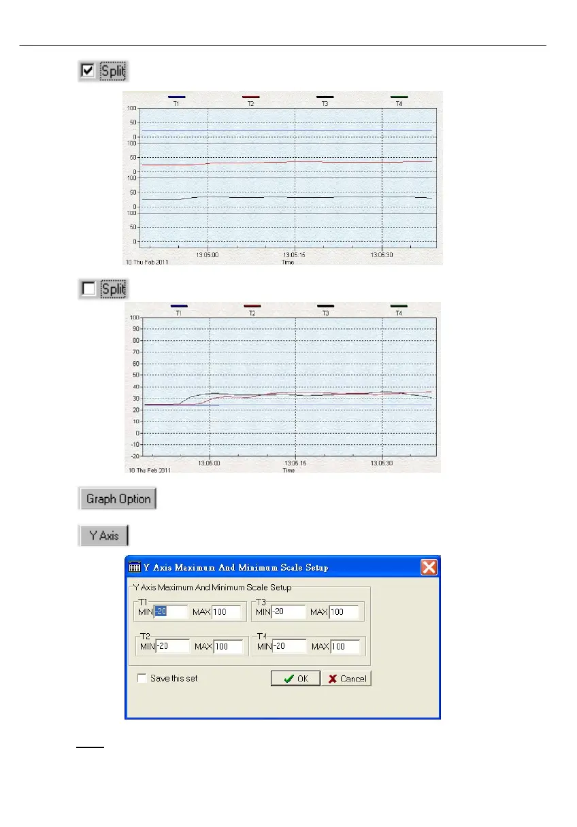Click the black T3 legend in split graph
577x827 pixels.
pos(325,101)
